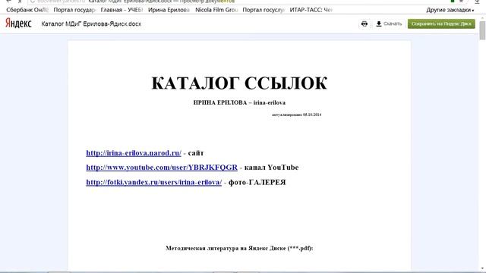Click the heading КАТАЛОГ ССЫЛОК

pos(239,83)
